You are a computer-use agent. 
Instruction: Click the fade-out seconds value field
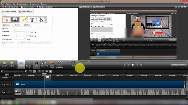(30, 37)
